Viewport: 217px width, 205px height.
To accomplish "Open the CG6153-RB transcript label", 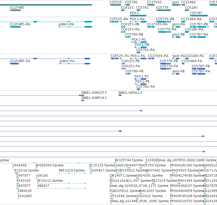I will (130, 24).
